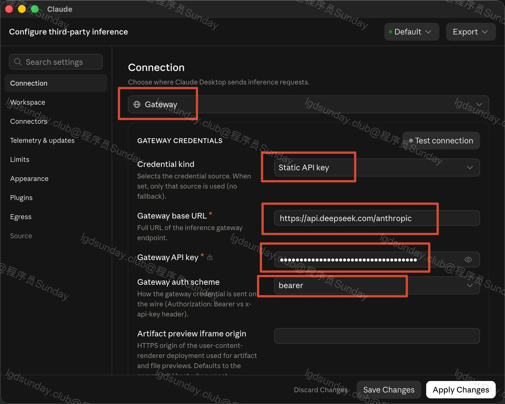Viewport: 505px width, 404px height.
Task: Click the green full-screen window button
Action: point(35,9)
